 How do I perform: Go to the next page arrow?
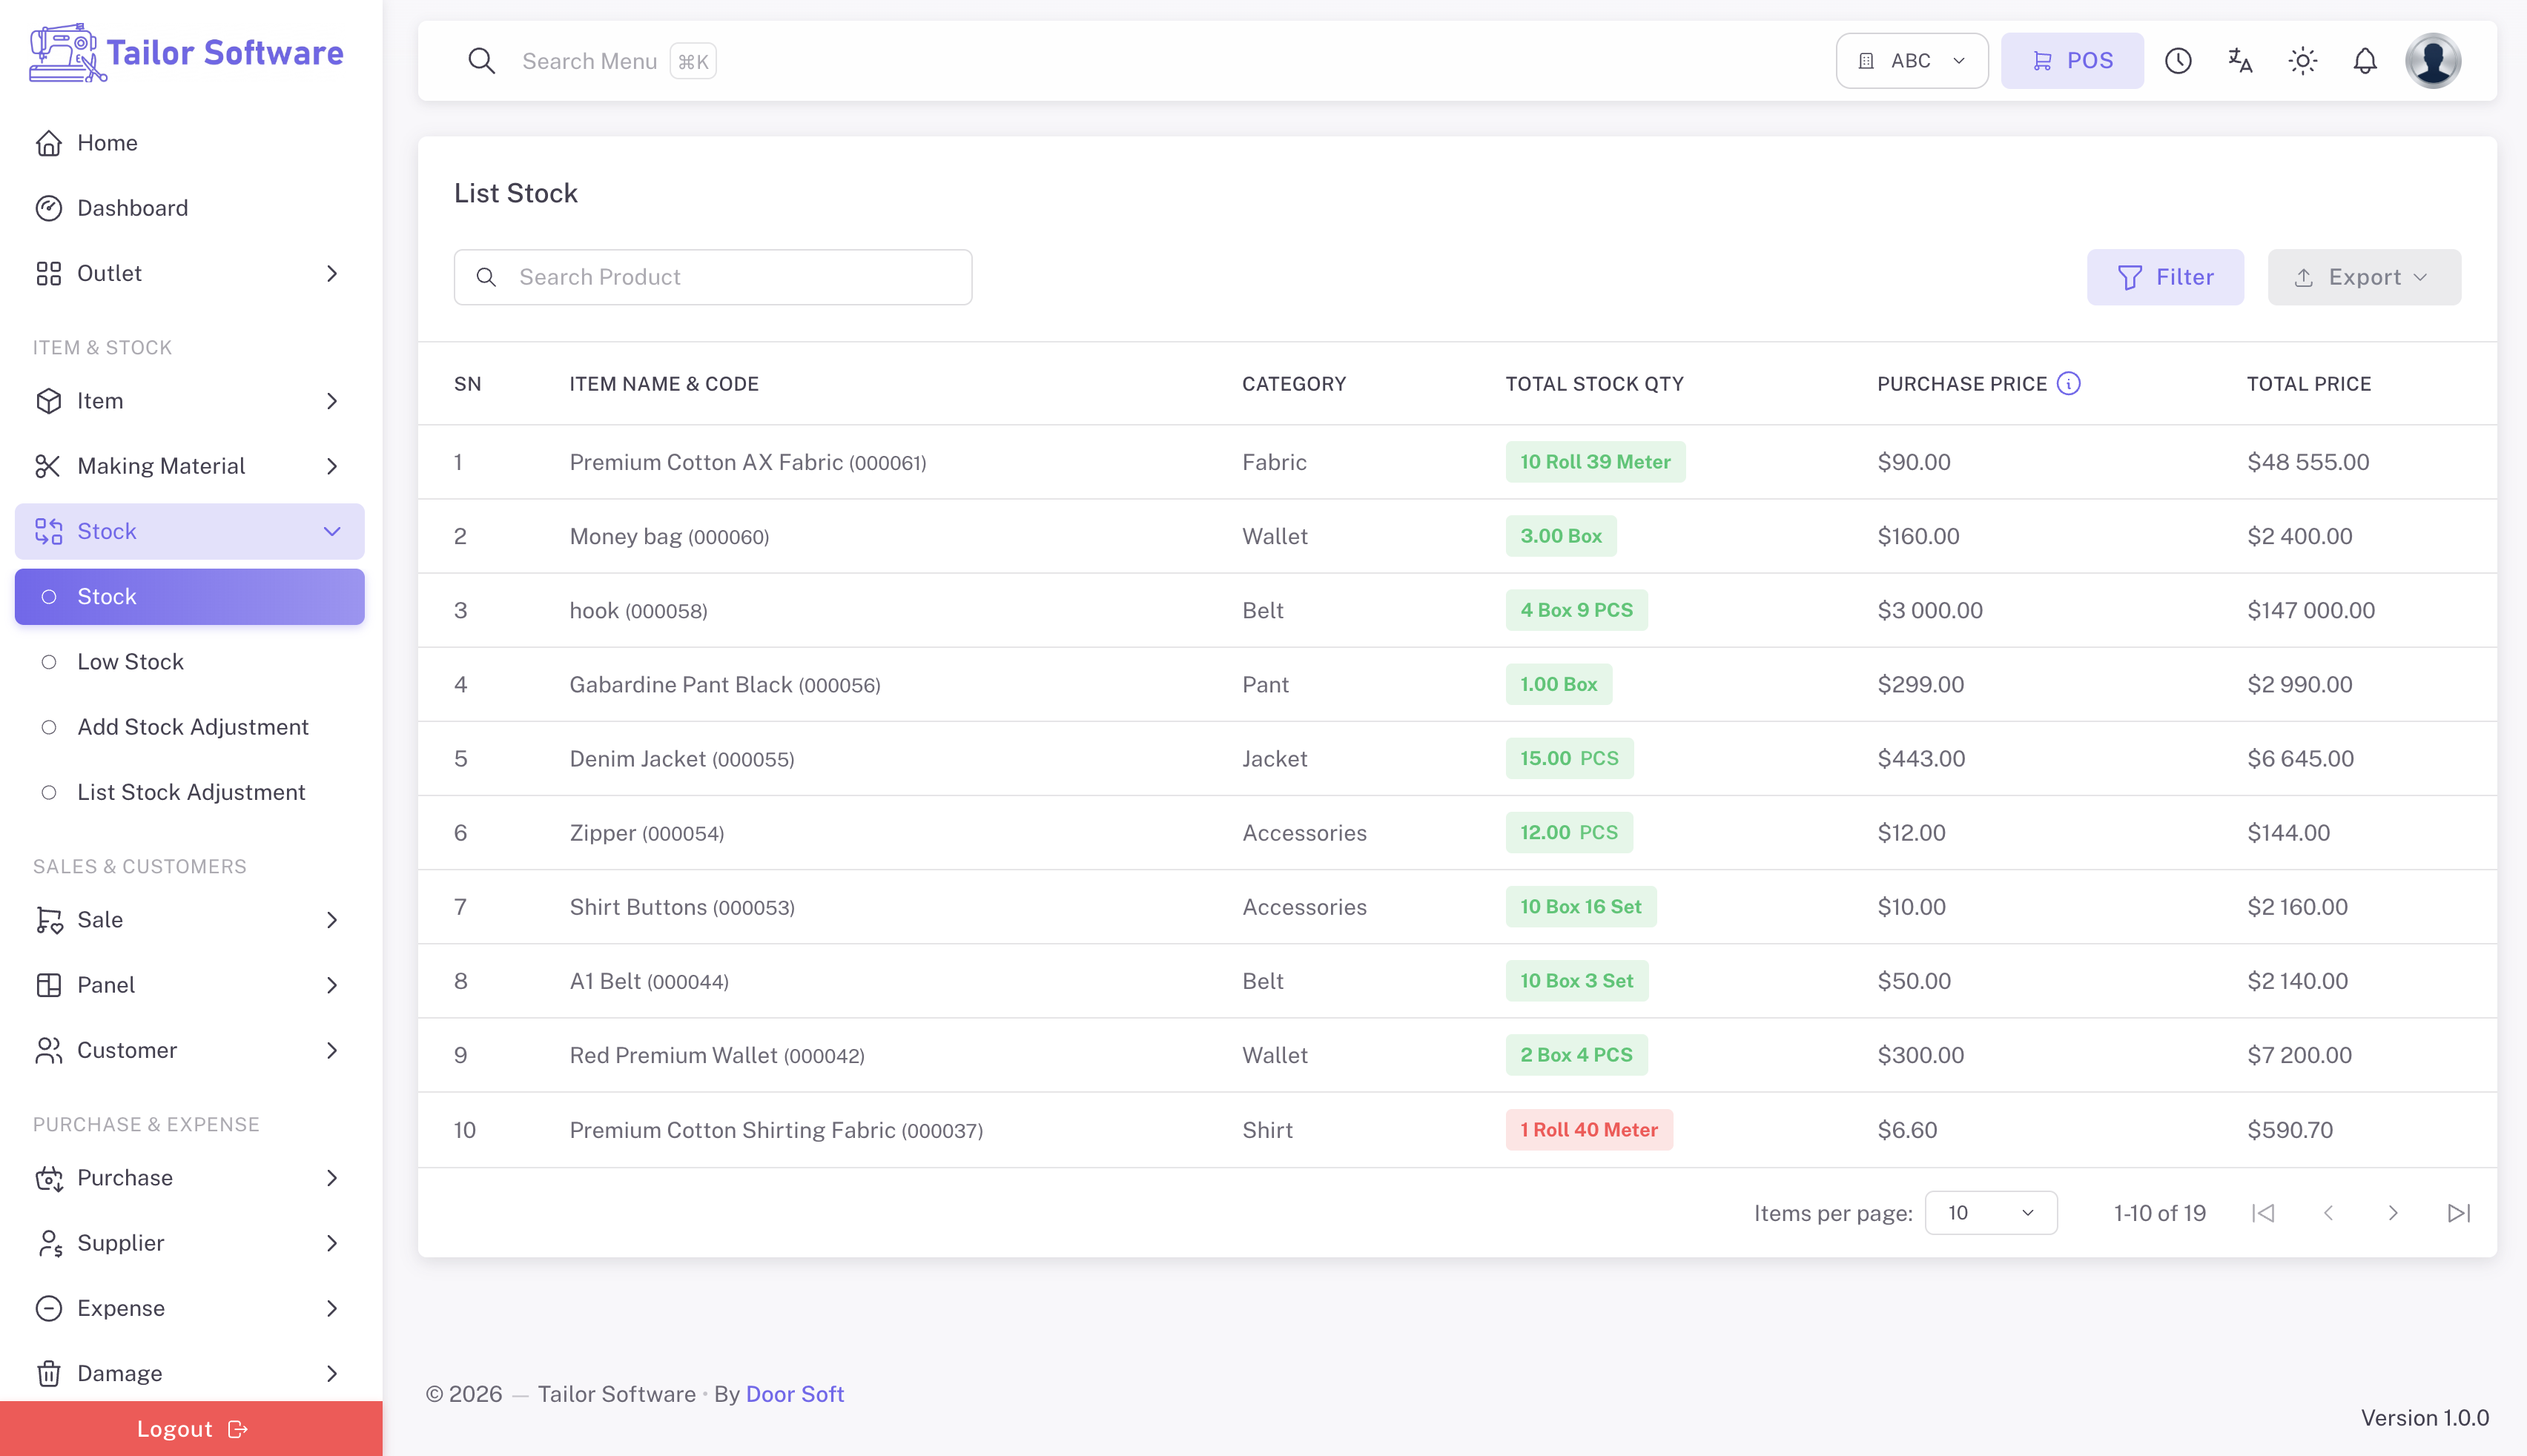[2393, 1213]
